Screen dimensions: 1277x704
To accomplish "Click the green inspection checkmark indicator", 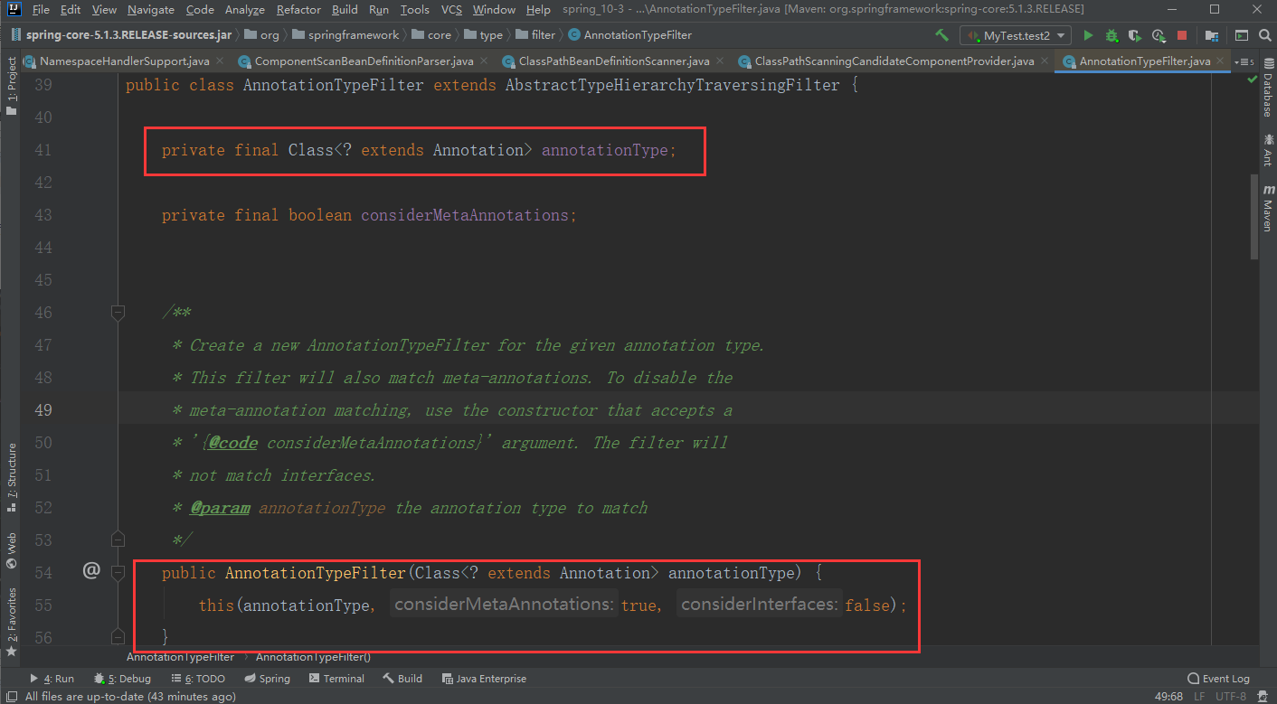I will [x=1252, y=80].
